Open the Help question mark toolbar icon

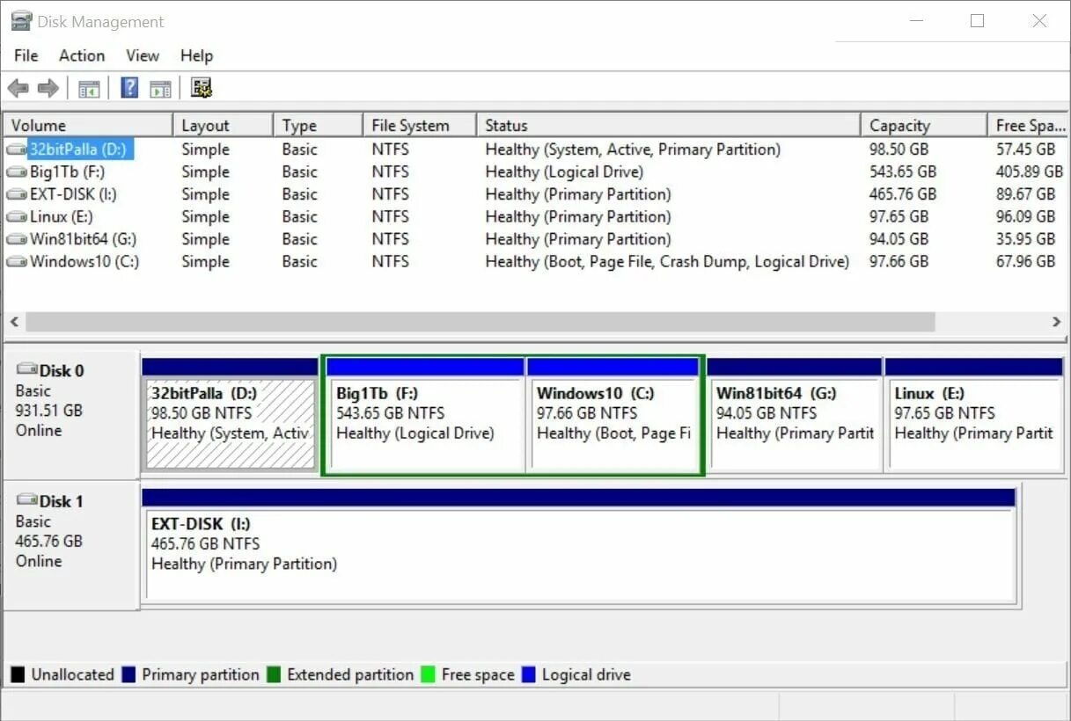(x=129, y=88)
